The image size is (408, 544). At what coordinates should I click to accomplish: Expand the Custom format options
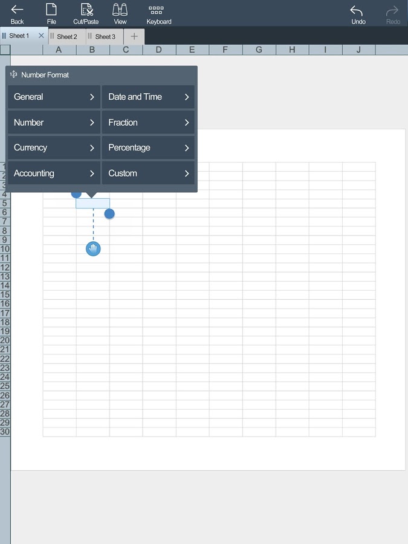[x=148, y=173]
